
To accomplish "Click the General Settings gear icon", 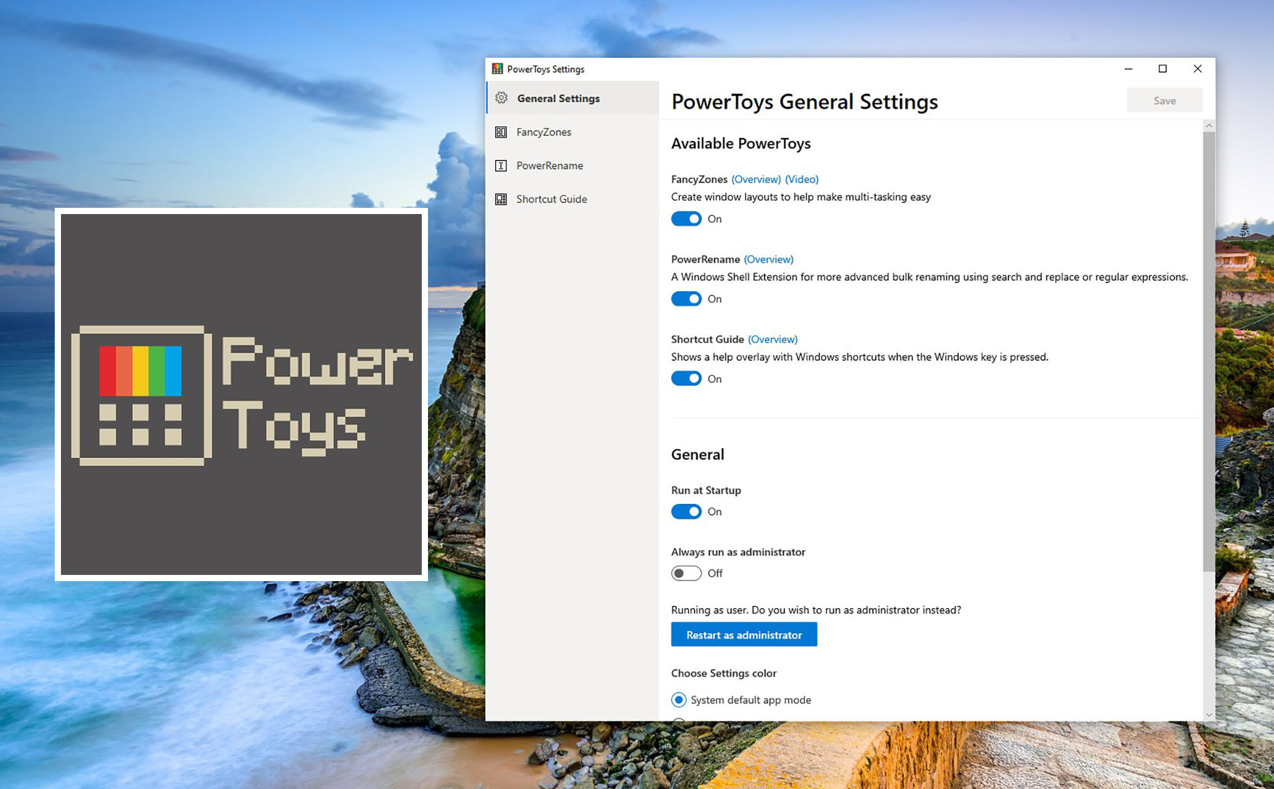I will [x=501, y=98].
